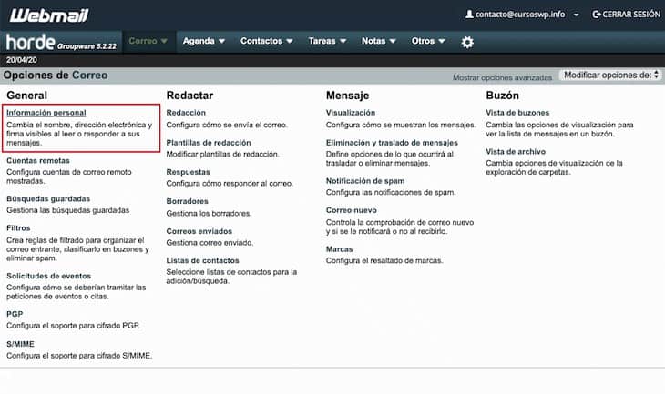This screenshot has width=665, height=394.
Task: Click the user account icon
Action: (x=470, y=15)
